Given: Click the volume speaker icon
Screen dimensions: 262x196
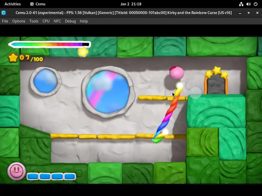Looking at the screenshot, I should [x=248, y=4].
